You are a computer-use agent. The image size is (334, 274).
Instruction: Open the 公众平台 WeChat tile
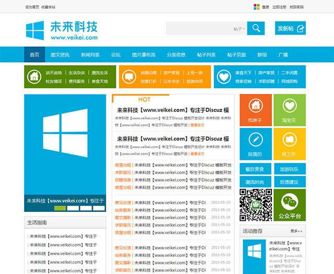click(x=290, y=205)
